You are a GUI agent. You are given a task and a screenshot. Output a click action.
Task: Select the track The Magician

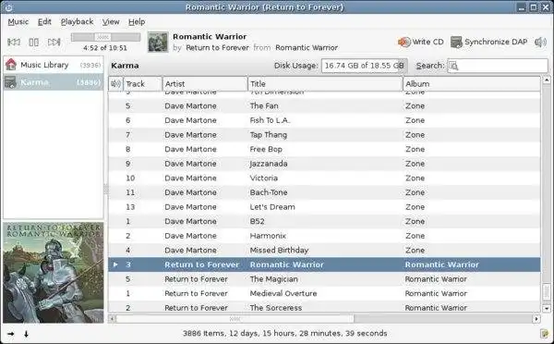coord(324,279)
